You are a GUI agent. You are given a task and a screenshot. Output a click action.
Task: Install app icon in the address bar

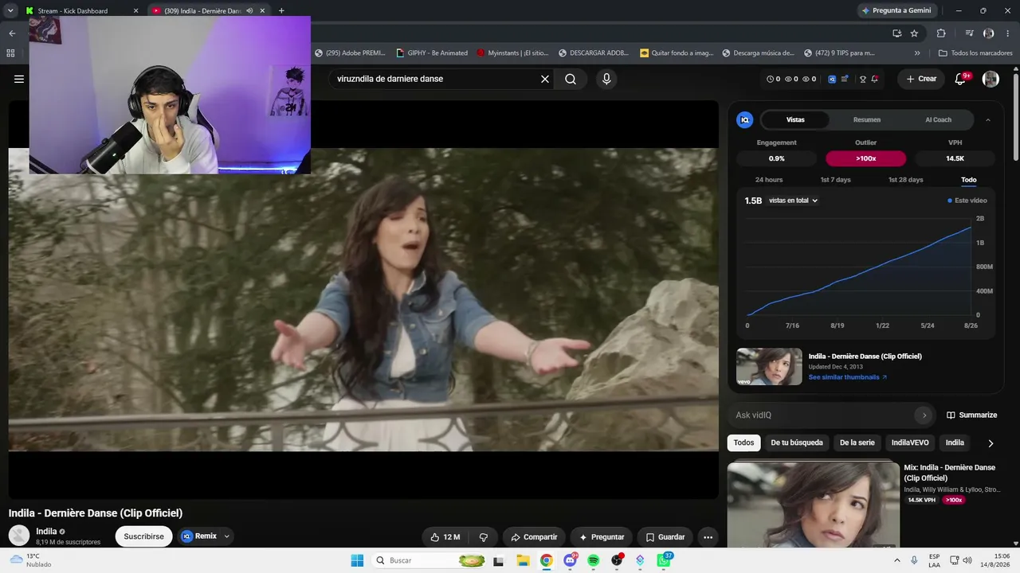(x=897, y=33)
